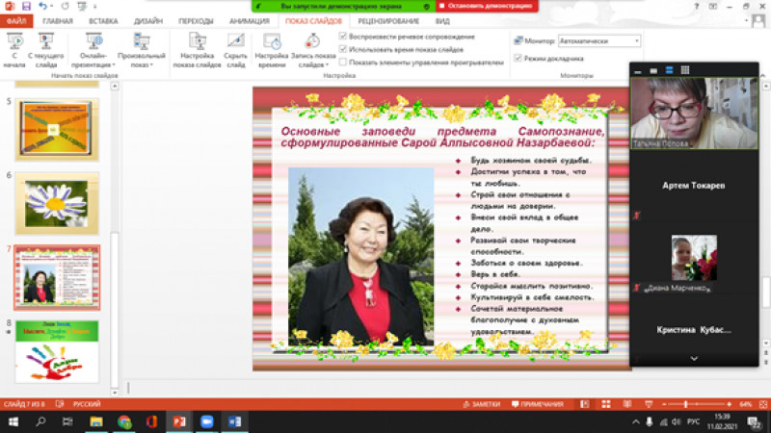Image resolution: width=771 pixels, height=433 pixels.
Task: Switch to Insert ribbon tab
Action: (x=103, y=21)
